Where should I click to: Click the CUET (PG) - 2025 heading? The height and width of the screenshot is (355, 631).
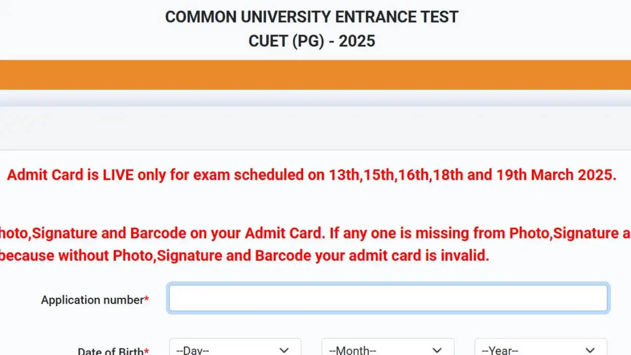[312, 41]
